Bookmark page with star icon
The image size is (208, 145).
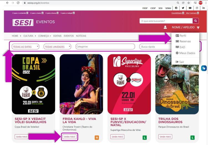[x=189, y=3]
